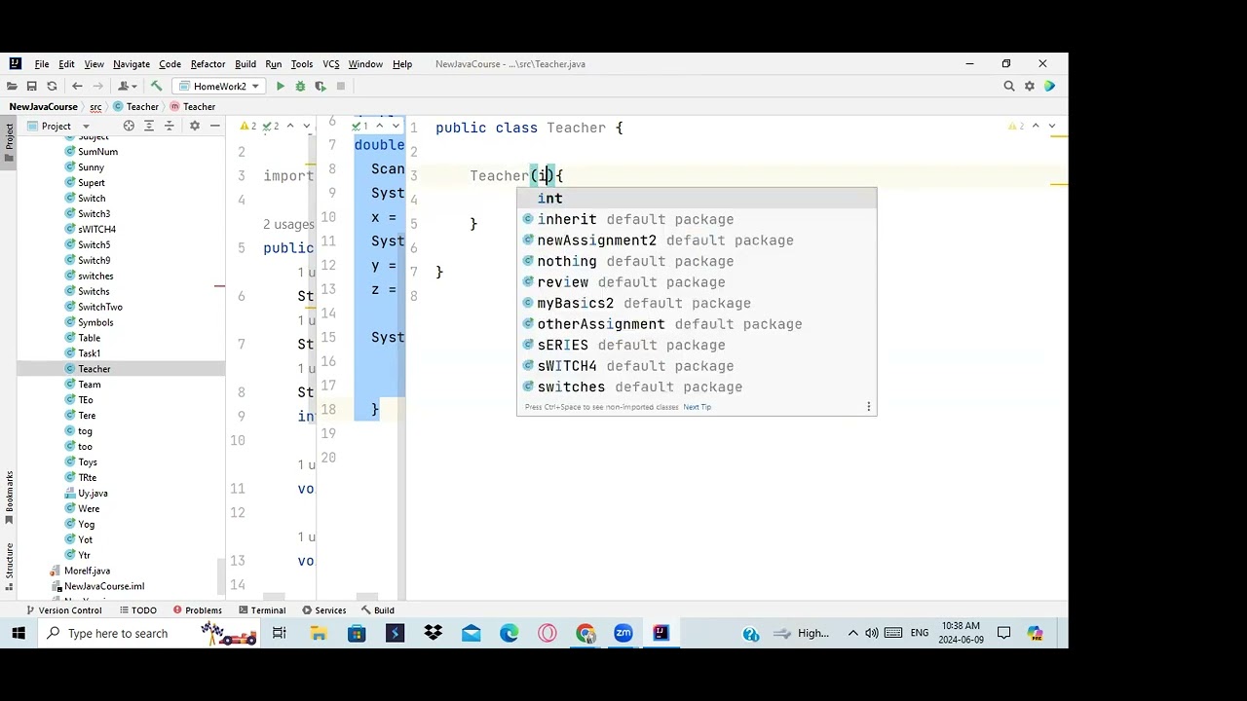The height and width of the screenshot is (701, 1247).
Task: Open IDE settings gear at top right
Action: click(1029, 87)
